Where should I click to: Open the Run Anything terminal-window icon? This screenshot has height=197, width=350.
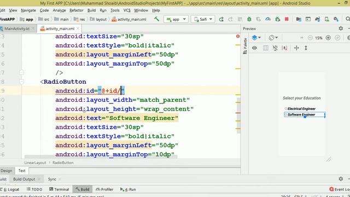(x=308, y=19)
